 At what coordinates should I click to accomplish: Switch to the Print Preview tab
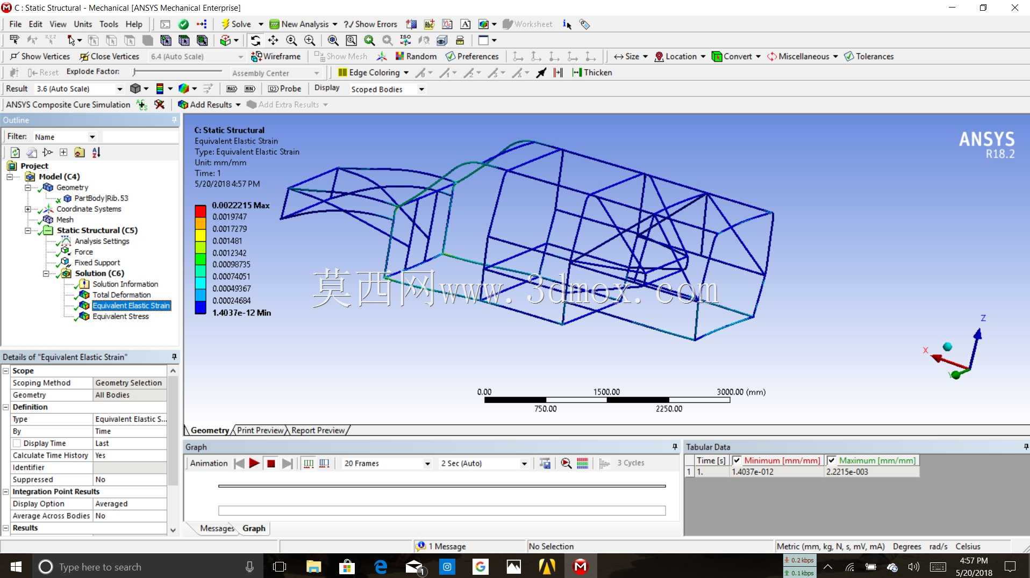click(x=260, y=430)
